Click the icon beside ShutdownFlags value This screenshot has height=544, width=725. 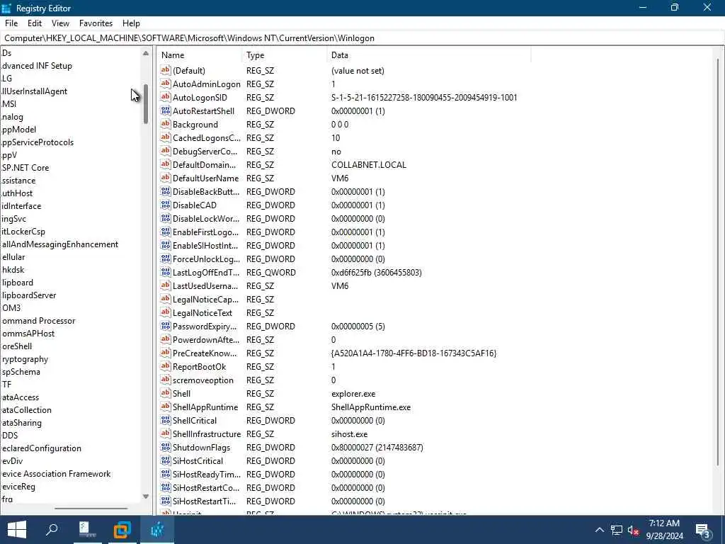tap(165, 447)
